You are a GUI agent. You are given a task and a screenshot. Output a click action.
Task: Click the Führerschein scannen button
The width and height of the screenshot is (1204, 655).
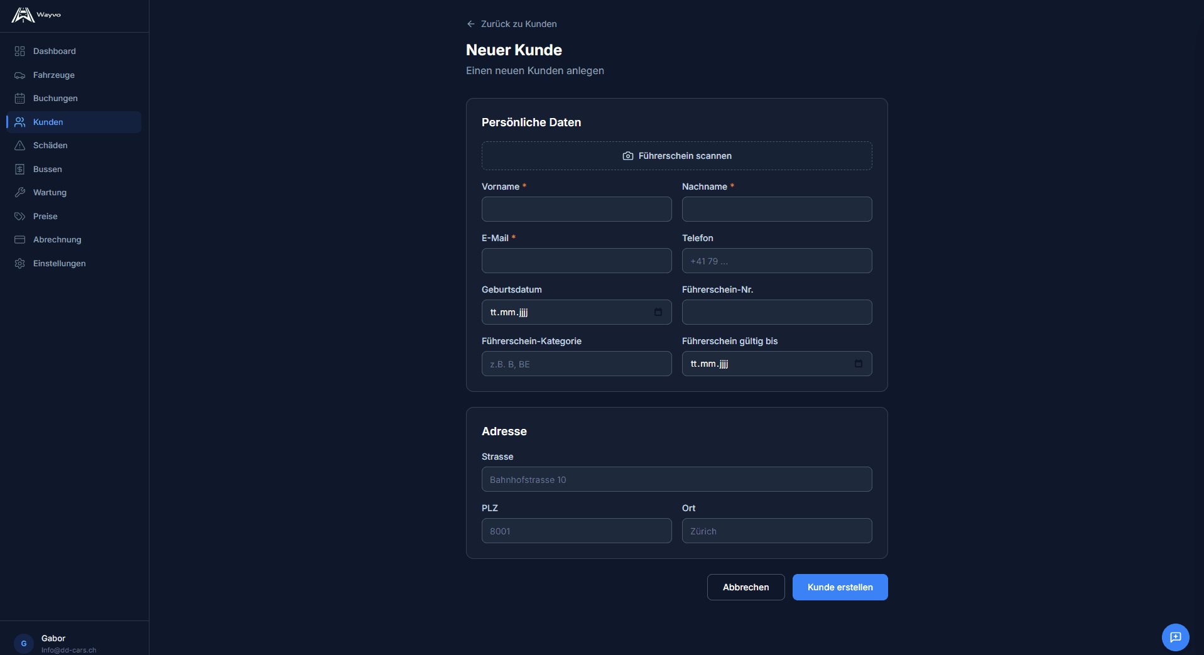click(676, 156)
